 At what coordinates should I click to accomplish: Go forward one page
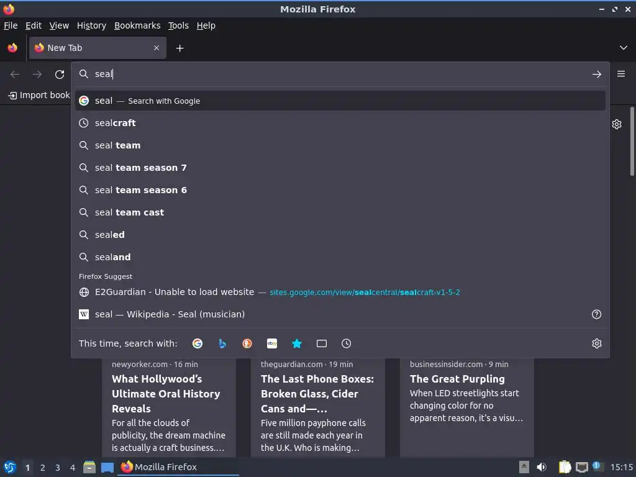37,75
